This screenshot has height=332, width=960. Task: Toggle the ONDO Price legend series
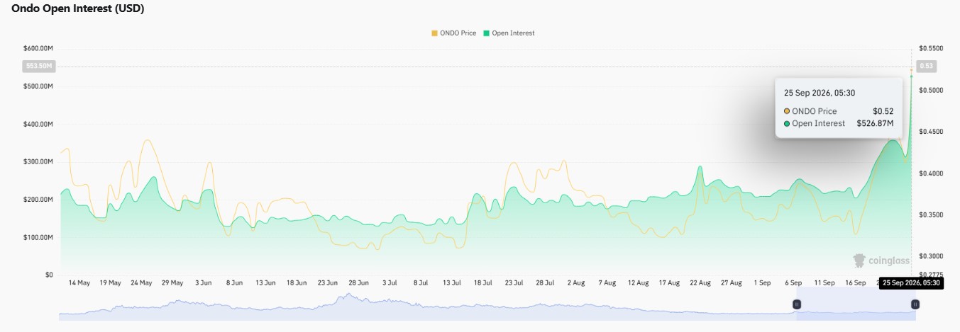[x=453, y=33]
